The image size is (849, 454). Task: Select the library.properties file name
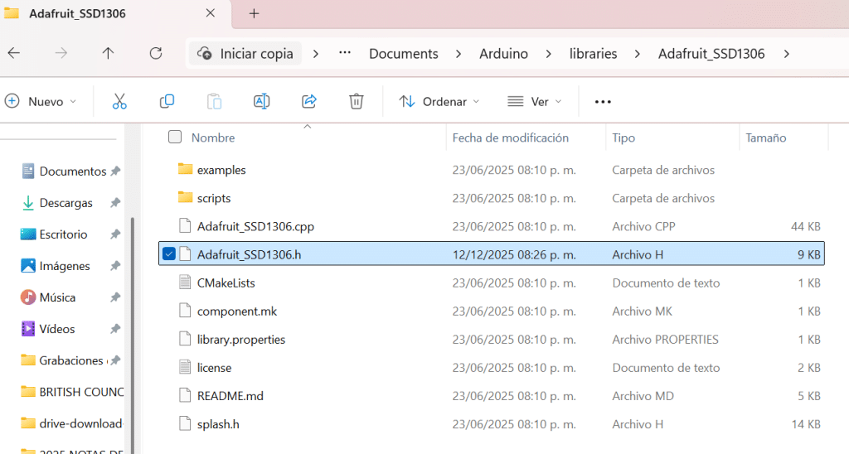tap(241, 340)
